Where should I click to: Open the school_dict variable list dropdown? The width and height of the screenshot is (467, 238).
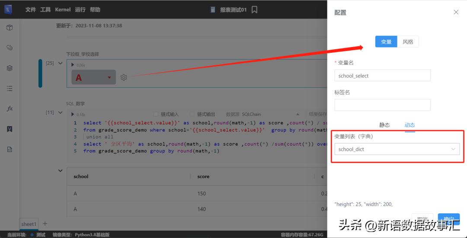point(397,149)
